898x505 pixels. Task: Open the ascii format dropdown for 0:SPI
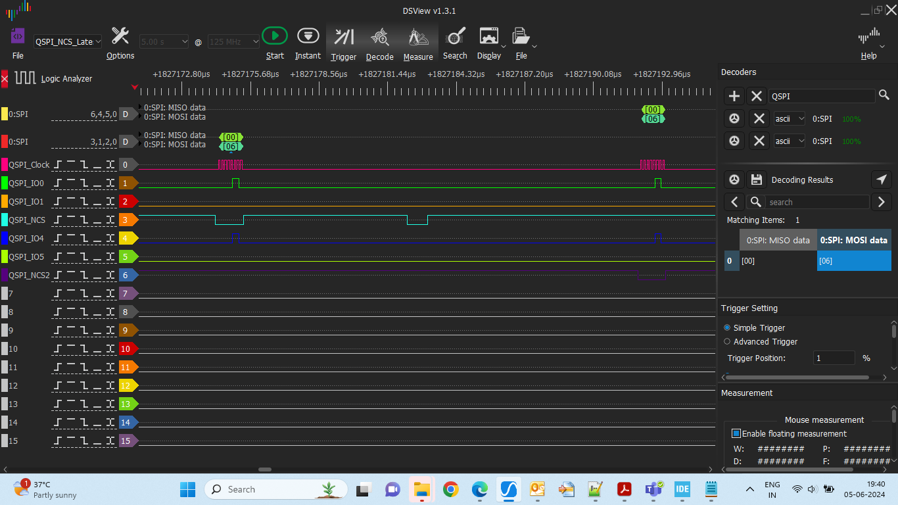click(x=789, y=118)
